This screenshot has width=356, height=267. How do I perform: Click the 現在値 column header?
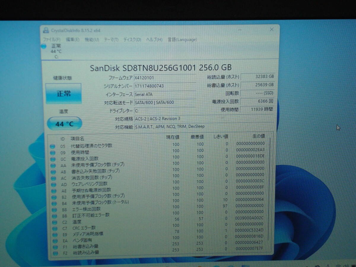click(173, 137)
